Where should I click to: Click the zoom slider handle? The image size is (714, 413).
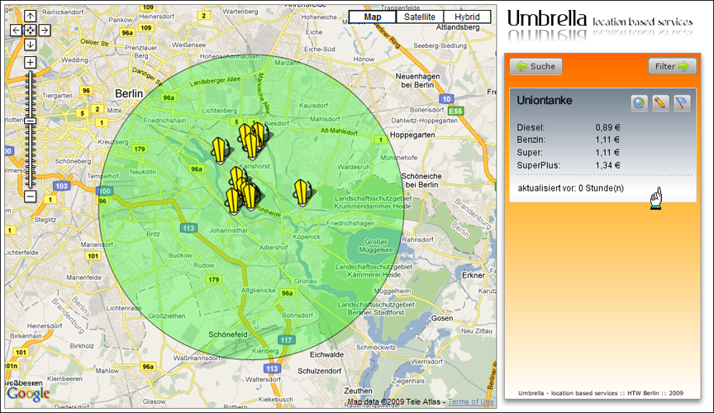(x=30, y=121)
